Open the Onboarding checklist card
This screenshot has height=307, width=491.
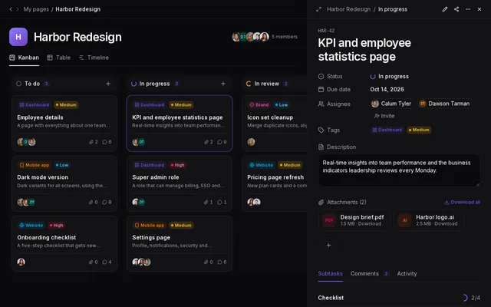click(64, 243)
